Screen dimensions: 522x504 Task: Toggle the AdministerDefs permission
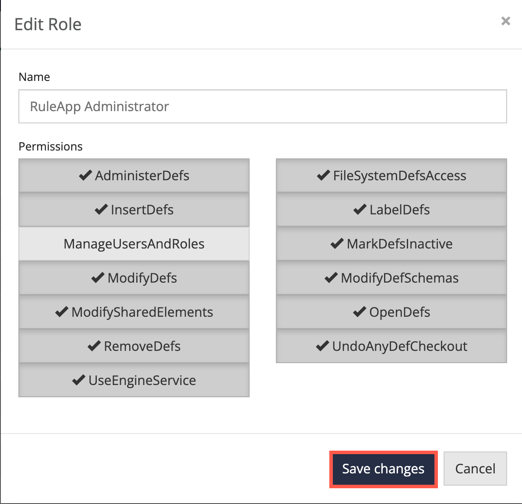(x=134, y=175)
